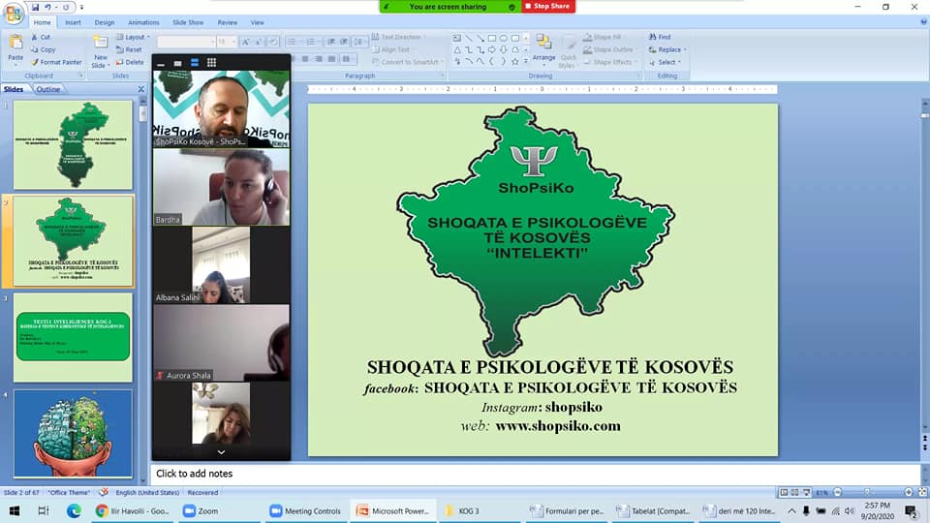Click the volume speaker tray icon

coord(850,510)
